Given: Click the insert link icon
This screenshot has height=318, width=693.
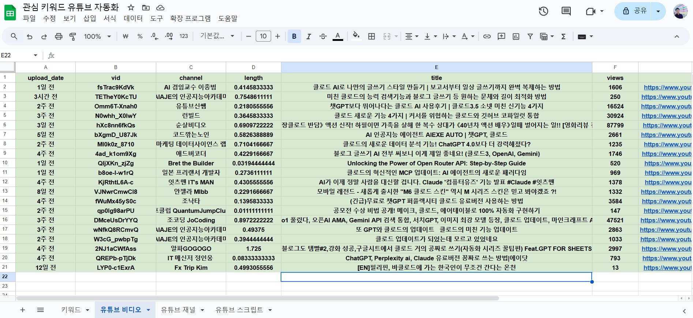Looking at the screenshot, I should 487,37.
